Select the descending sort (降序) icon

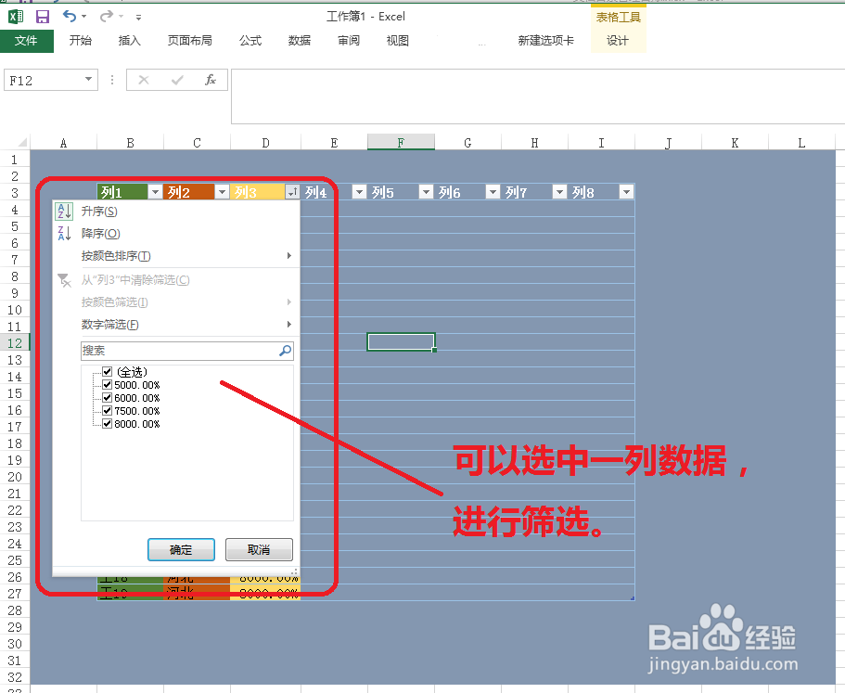pos(64,233)
